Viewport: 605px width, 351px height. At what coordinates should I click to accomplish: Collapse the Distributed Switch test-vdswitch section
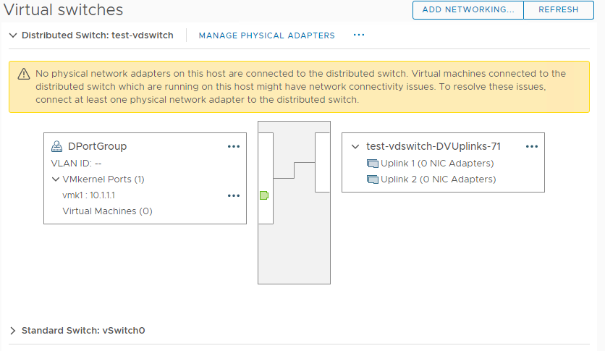point(13,35)
